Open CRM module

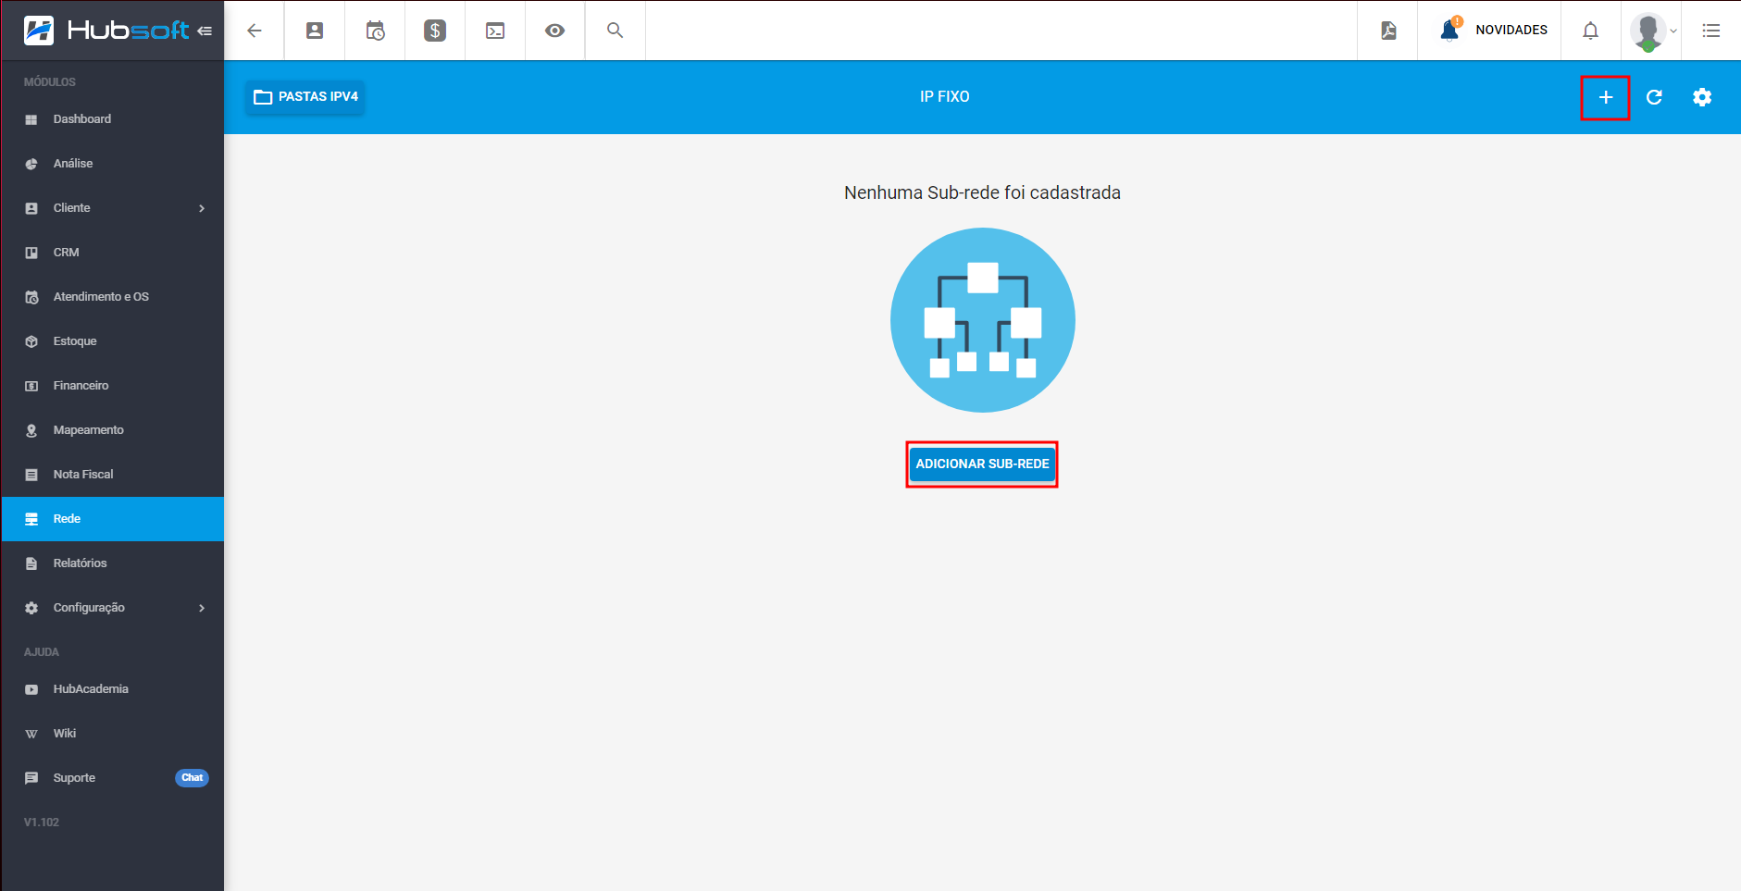(112, 253)
